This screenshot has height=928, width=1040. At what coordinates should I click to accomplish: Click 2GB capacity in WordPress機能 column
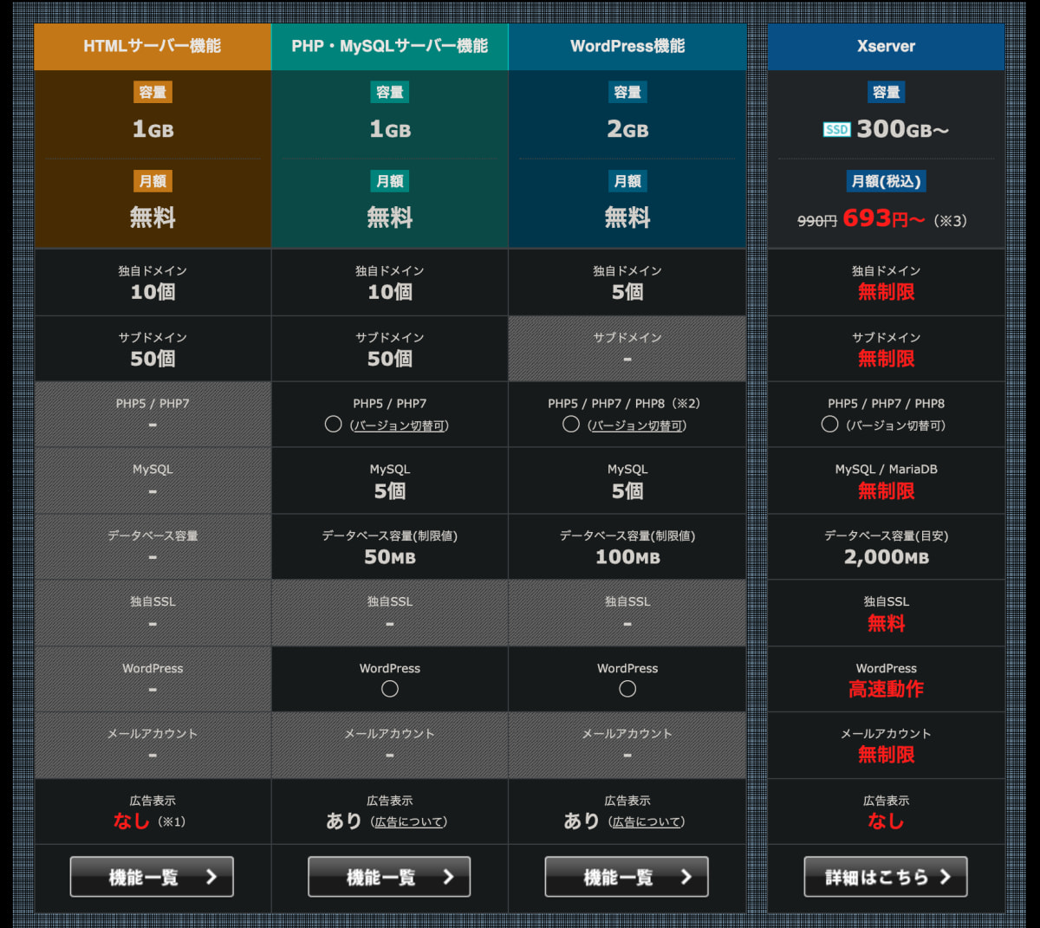coord(627,130)
